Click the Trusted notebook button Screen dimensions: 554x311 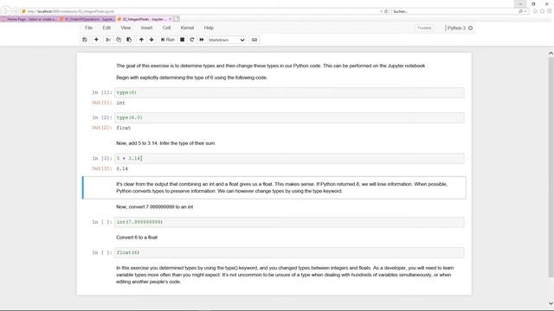coord(424,28)
